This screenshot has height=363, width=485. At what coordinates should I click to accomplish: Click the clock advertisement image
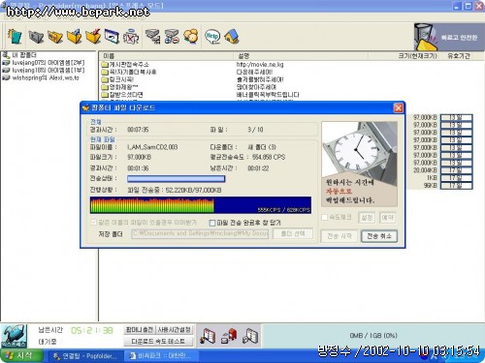click(359, 164)
